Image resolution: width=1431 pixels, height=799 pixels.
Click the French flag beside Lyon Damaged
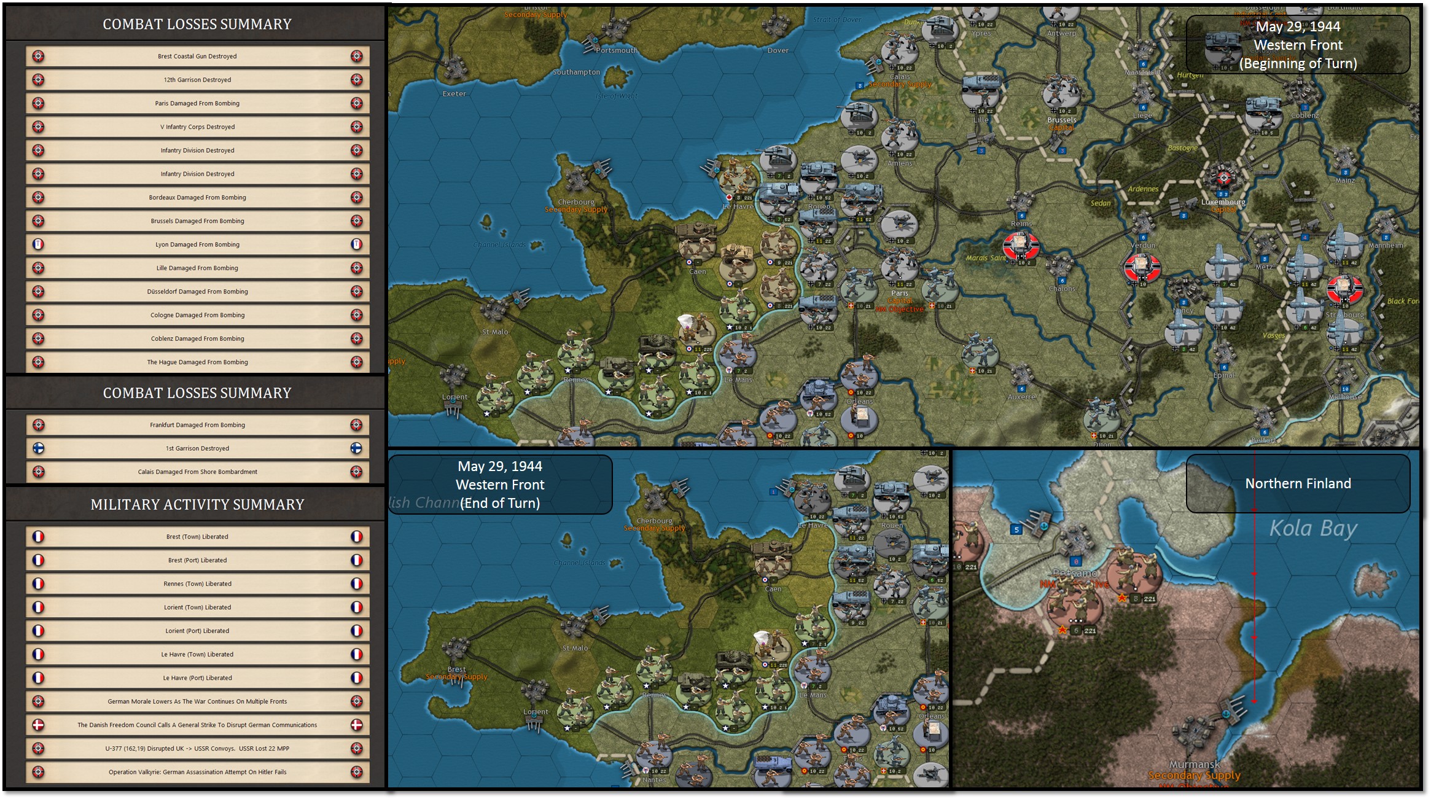point(38,244)
